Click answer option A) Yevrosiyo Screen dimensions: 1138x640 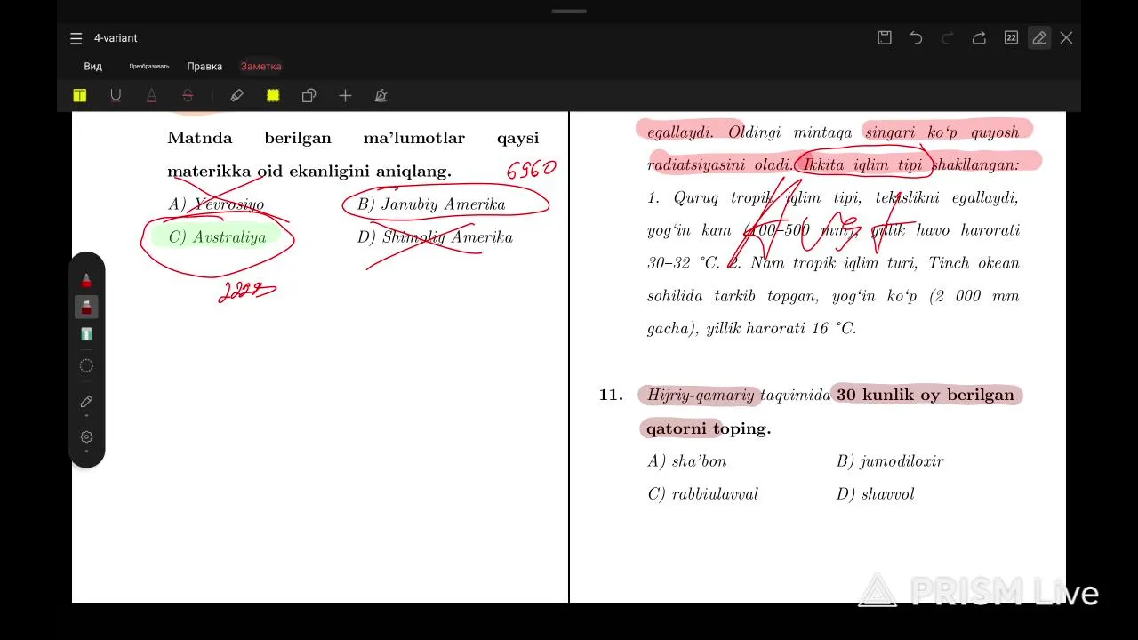coord(216,204)
